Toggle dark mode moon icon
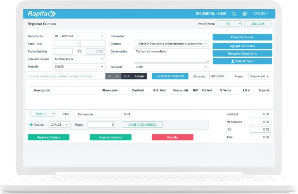Image resolution: width=298 pixels, height=194 pixels. [234, 14]
